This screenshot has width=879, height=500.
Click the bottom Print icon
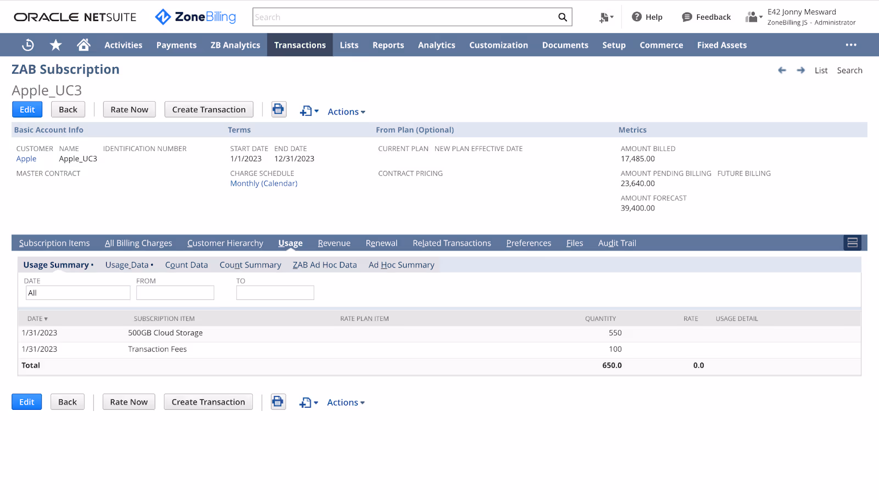[278, 402]
